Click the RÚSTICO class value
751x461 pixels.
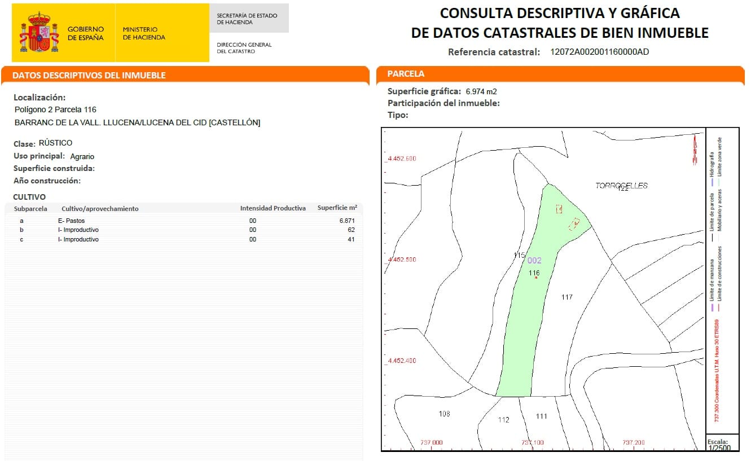[x=55, y=143]
